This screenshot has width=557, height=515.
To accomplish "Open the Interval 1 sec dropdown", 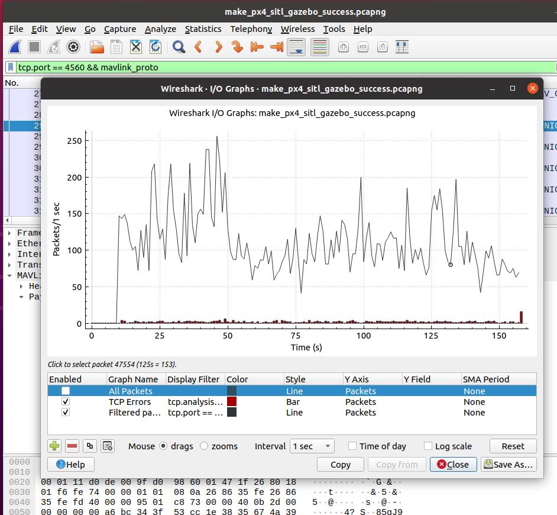I will (312, 446).
